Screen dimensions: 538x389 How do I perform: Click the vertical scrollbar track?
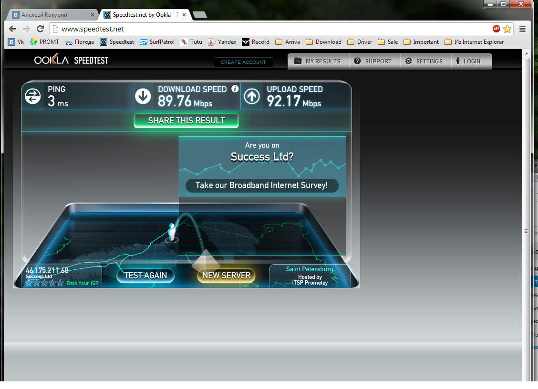527,220
